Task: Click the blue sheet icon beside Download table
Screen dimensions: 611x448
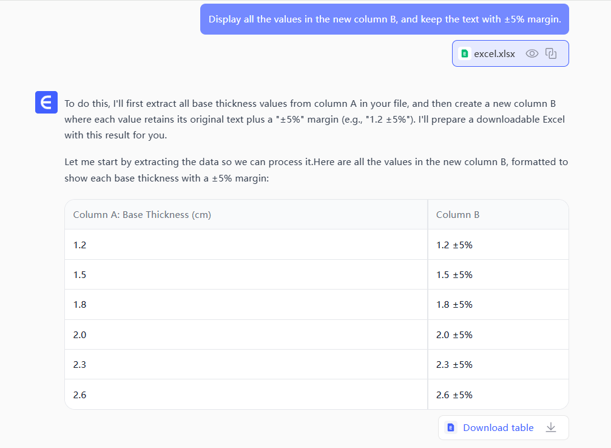Action: (x=451, y=427)
